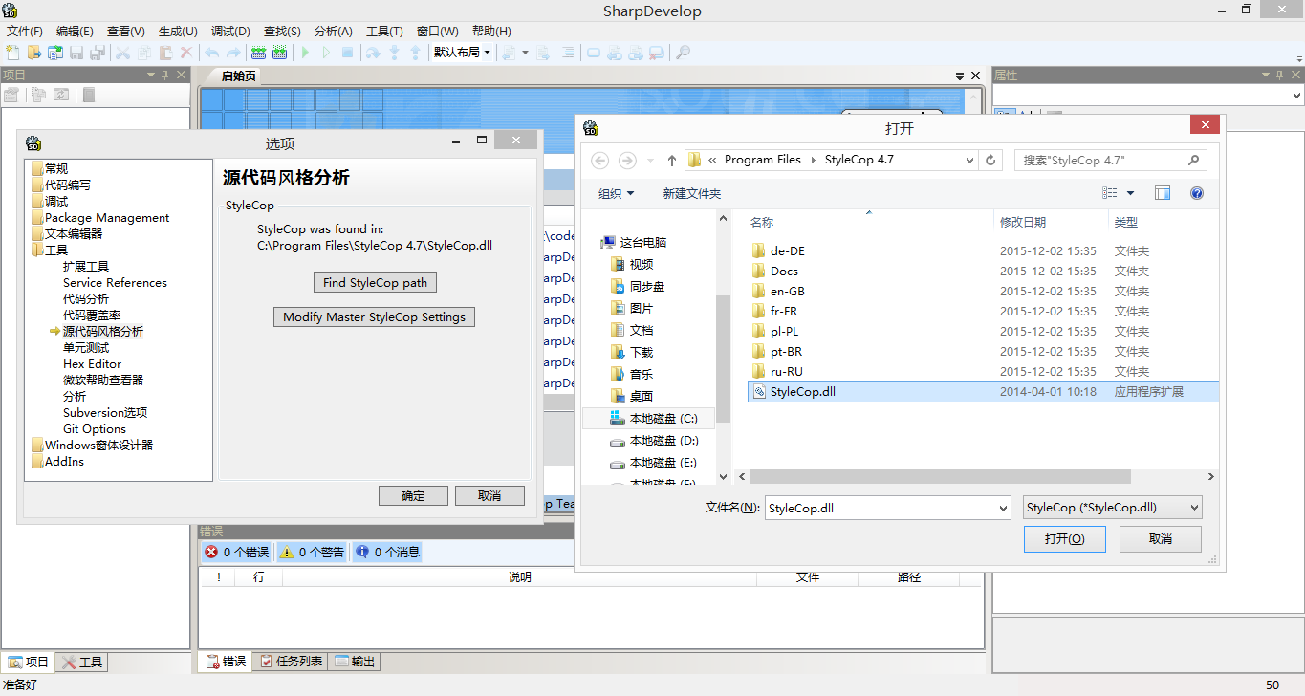Click the Step Over debug icon
Viewport: 1305px width, 696px height.
click(373, 53)
